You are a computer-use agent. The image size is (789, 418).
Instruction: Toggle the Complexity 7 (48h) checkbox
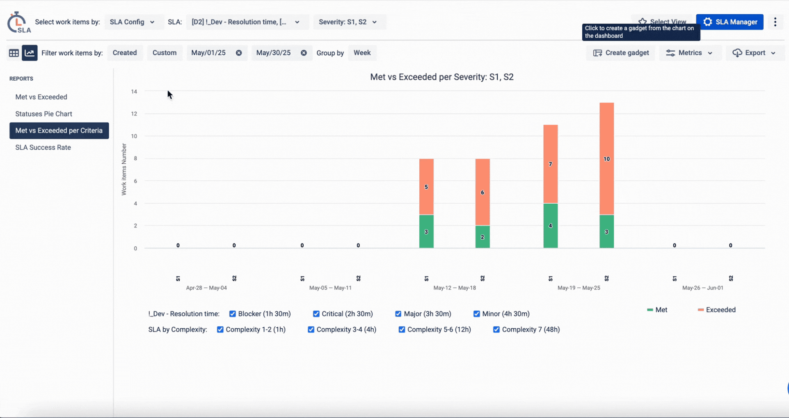coord(496,329)
